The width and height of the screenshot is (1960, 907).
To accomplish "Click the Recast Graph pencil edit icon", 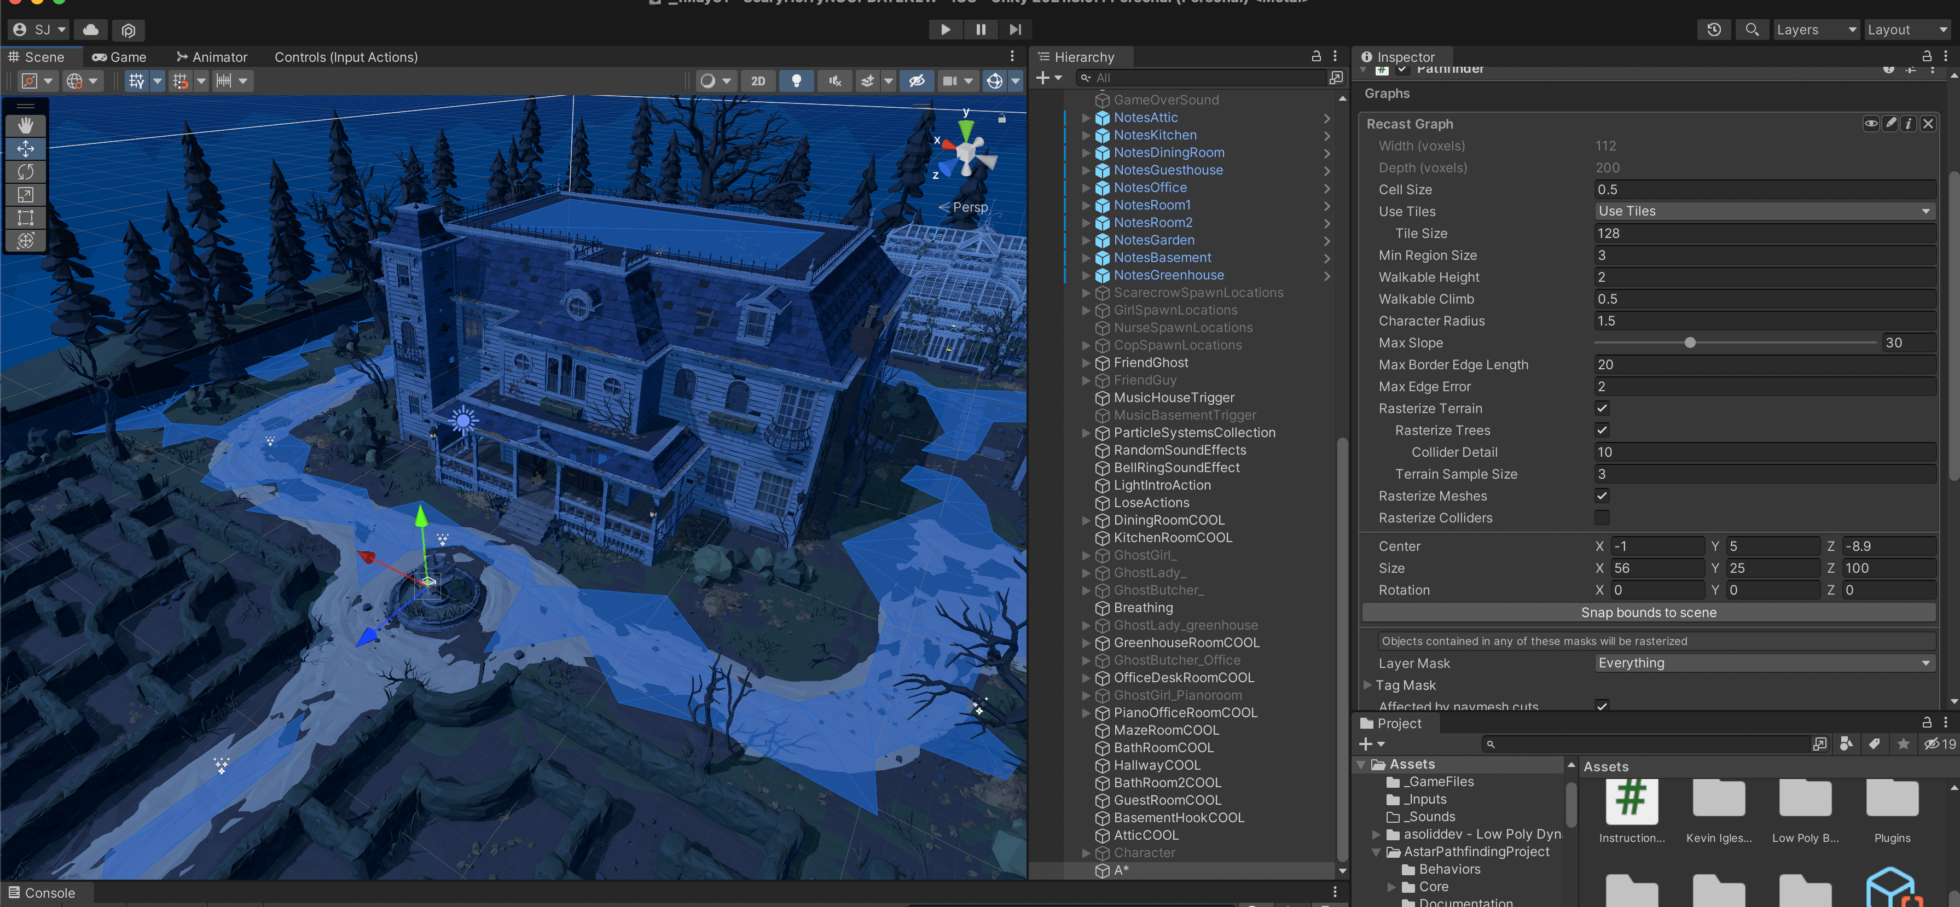I will 1890,123.
